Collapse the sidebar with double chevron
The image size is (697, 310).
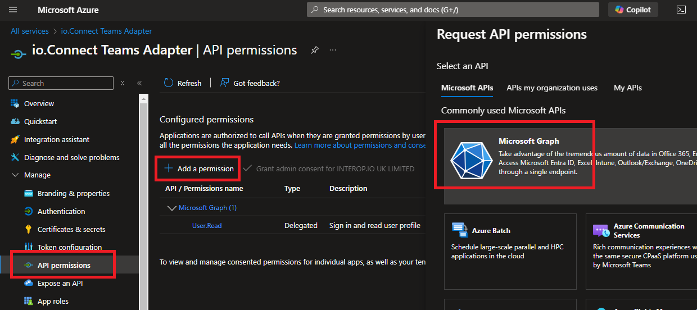point(139,83)
